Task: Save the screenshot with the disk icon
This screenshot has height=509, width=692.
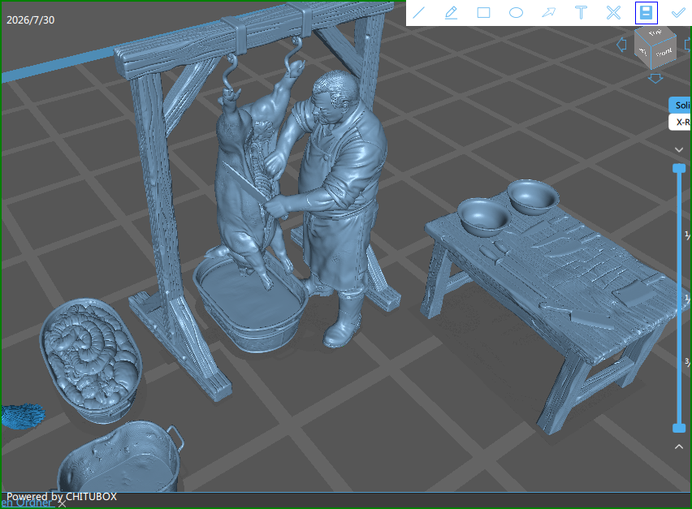Action: pos(646,13)
